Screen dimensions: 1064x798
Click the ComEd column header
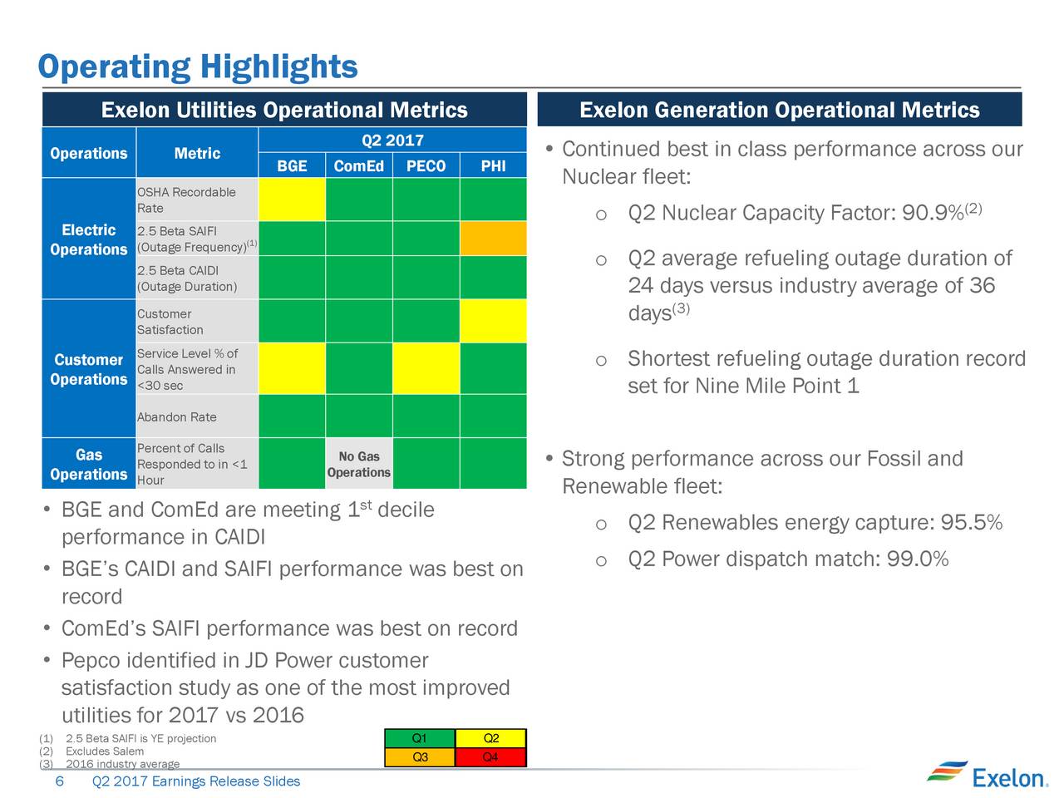pos(358,165)
